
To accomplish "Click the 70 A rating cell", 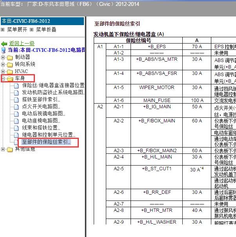I will (x=197, y=47).
